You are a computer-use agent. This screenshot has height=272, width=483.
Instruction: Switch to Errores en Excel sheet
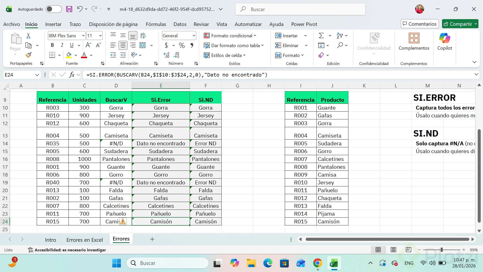click(x=85, y=240)
